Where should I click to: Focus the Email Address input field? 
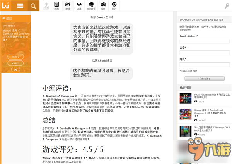pyautogui.click(x=205, y=41)
